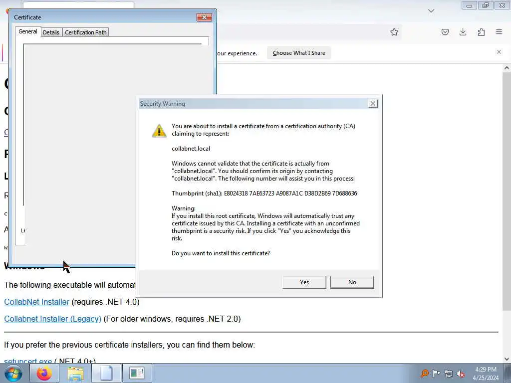Close the Certificate window
Viewport: 511px width, 383px height.
tap(204, 17)
